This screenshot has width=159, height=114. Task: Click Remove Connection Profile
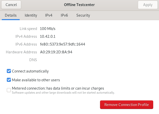[126, 105]
